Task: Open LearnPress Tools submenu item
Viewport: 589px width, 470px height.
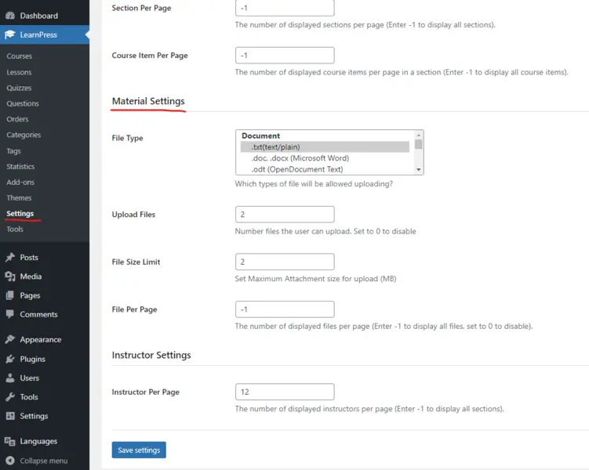Action: [x=15, y=230]
